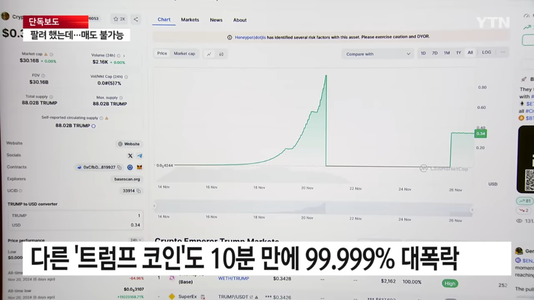Open the X (Twitter) social icon
This screenshot has height=300, width=534.
click(x=130, y=156)
